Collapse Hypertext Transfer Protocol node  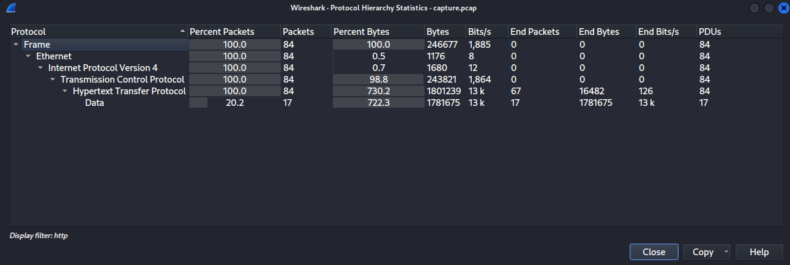[x=65, y=91]
